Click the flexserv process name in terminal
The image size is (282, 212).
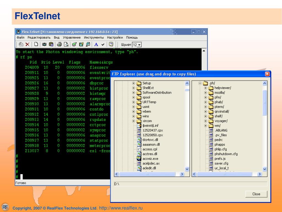pos(99,67)
